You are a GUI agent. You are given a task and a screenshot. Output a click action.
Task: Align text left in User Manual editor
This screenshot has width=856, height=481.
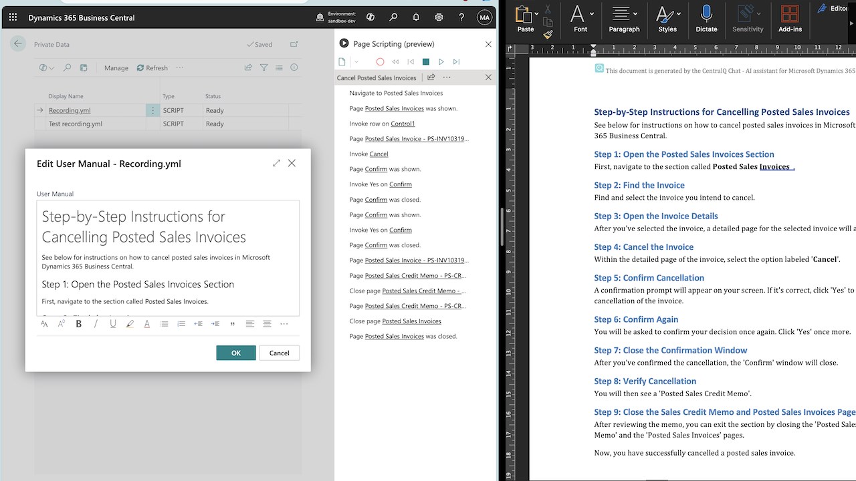coord(249,324)
